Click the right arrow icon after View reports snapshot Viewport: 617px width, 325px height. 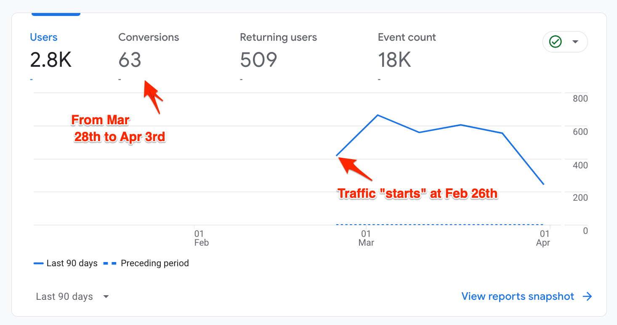coord(588,296)
